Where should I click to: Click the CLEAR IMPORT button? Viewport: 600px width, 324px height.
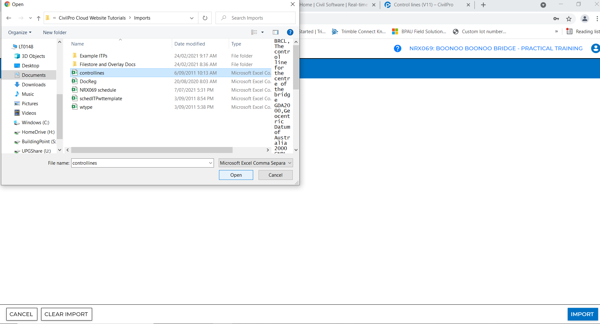(x=66, y=314)
